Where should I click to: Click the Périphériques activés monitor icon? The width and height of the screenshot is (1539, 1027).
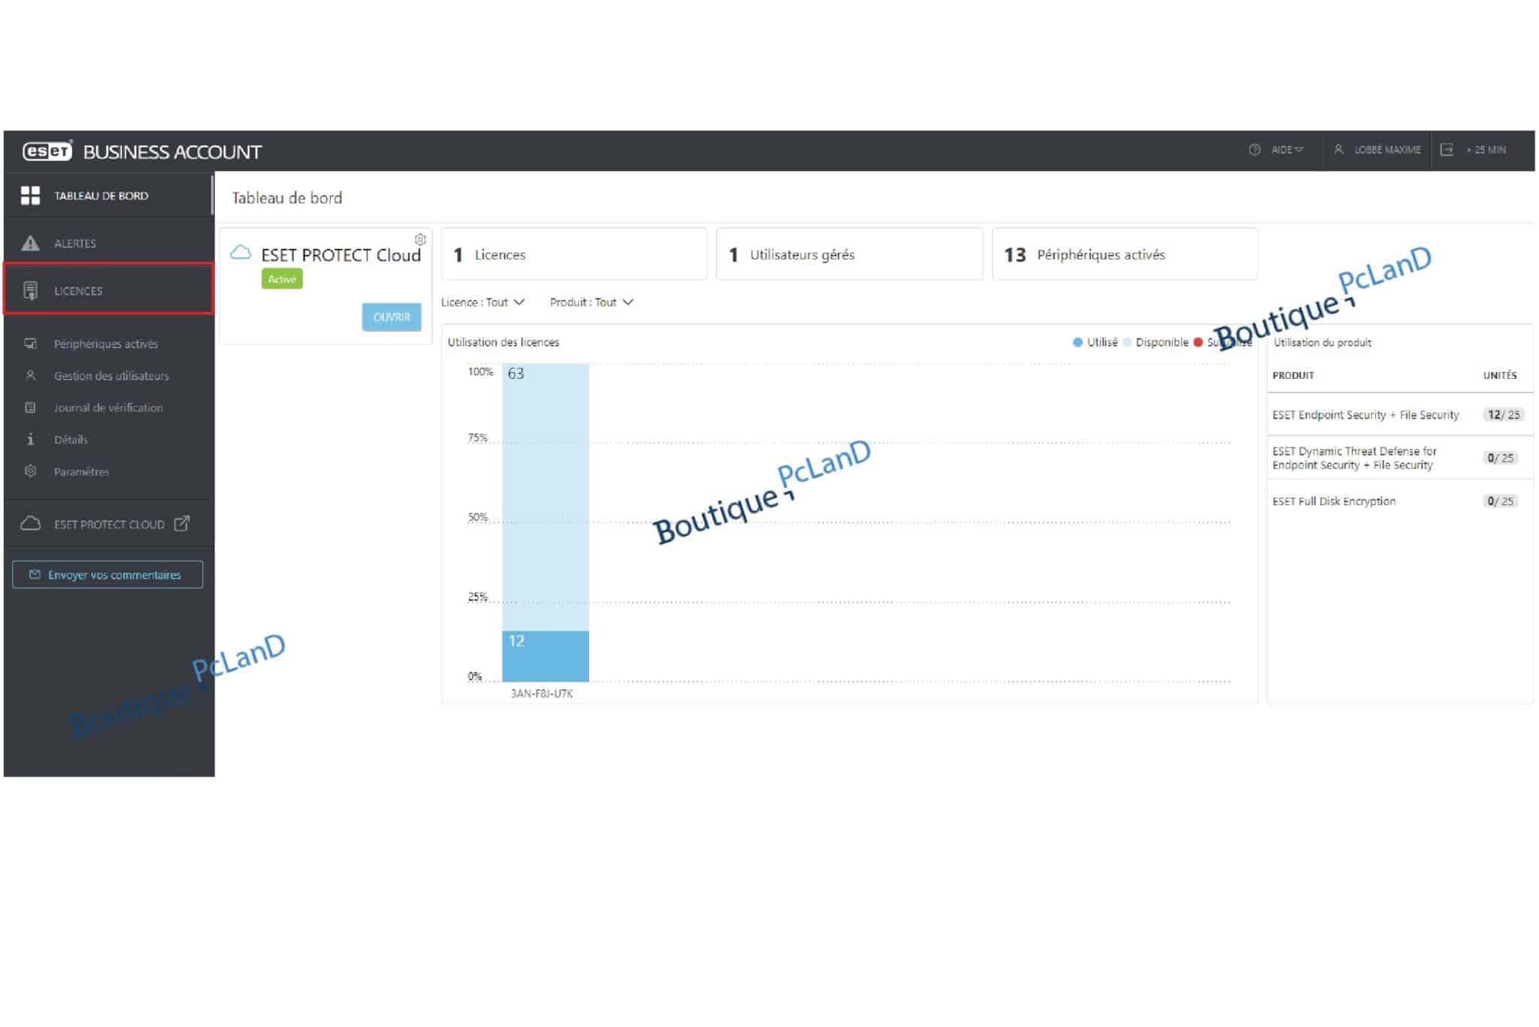(x=30, y=344)
